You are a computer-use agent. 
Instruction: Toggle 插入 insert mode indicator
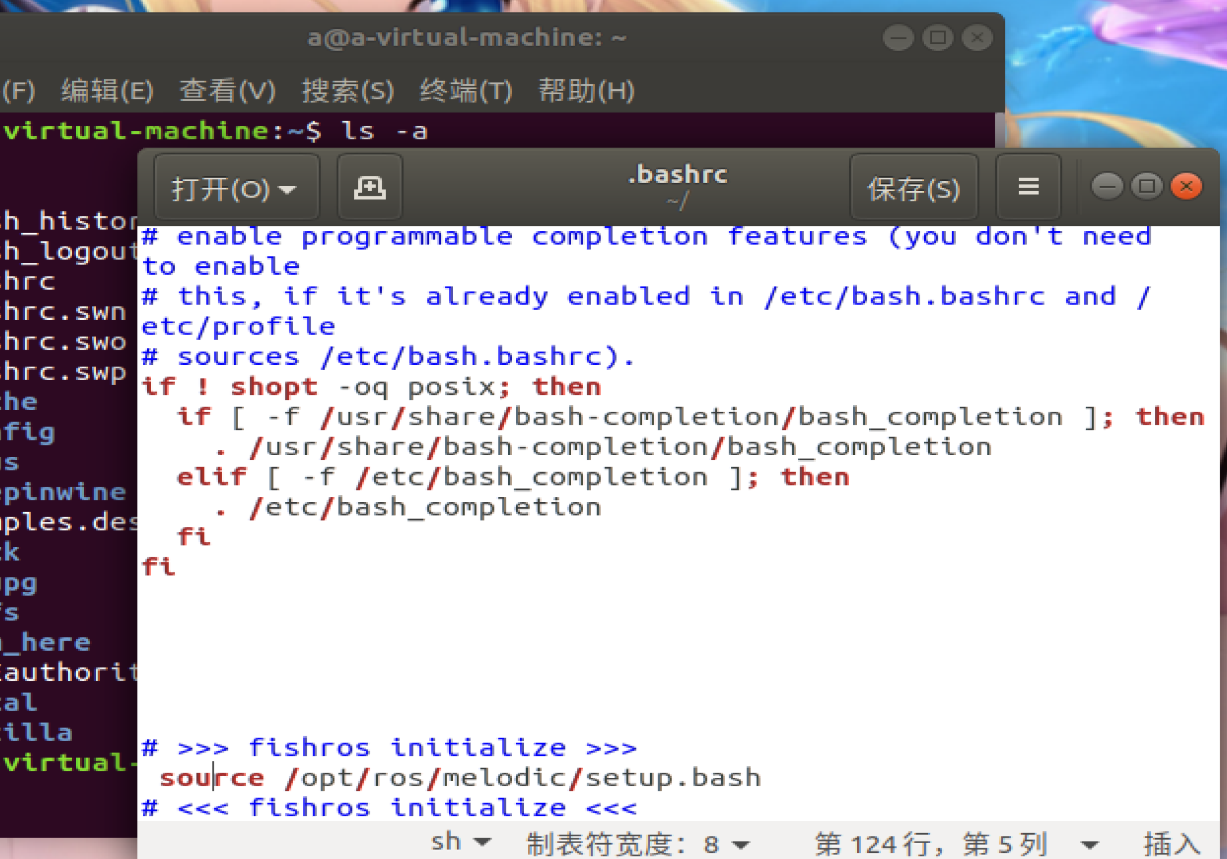pyautogui.click(x=1171, y=844)
